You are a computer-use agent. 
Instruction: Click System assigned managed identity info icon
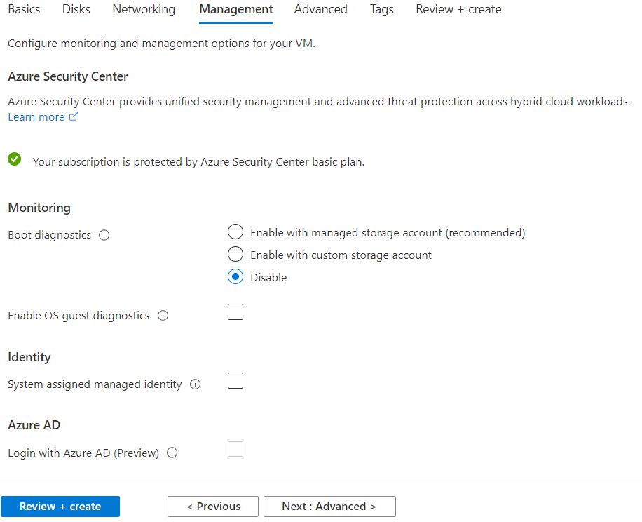[196, 384]
